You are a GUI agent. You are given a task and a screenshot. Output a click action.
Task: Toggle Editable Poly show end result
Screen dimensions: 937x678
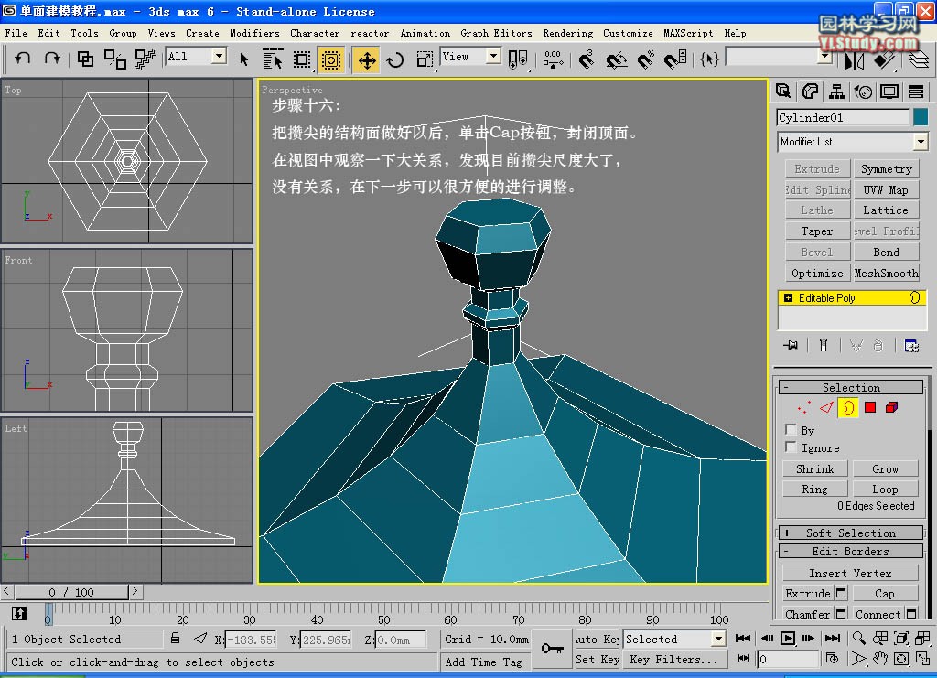click(824, 345)
